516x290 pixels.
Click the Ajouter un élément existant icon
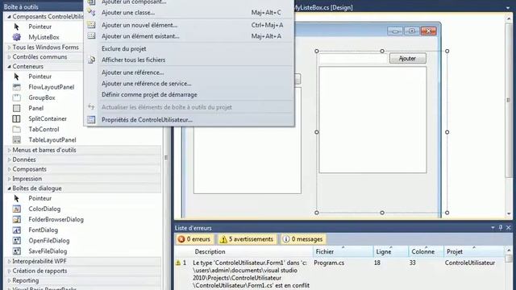coord(91,35)
